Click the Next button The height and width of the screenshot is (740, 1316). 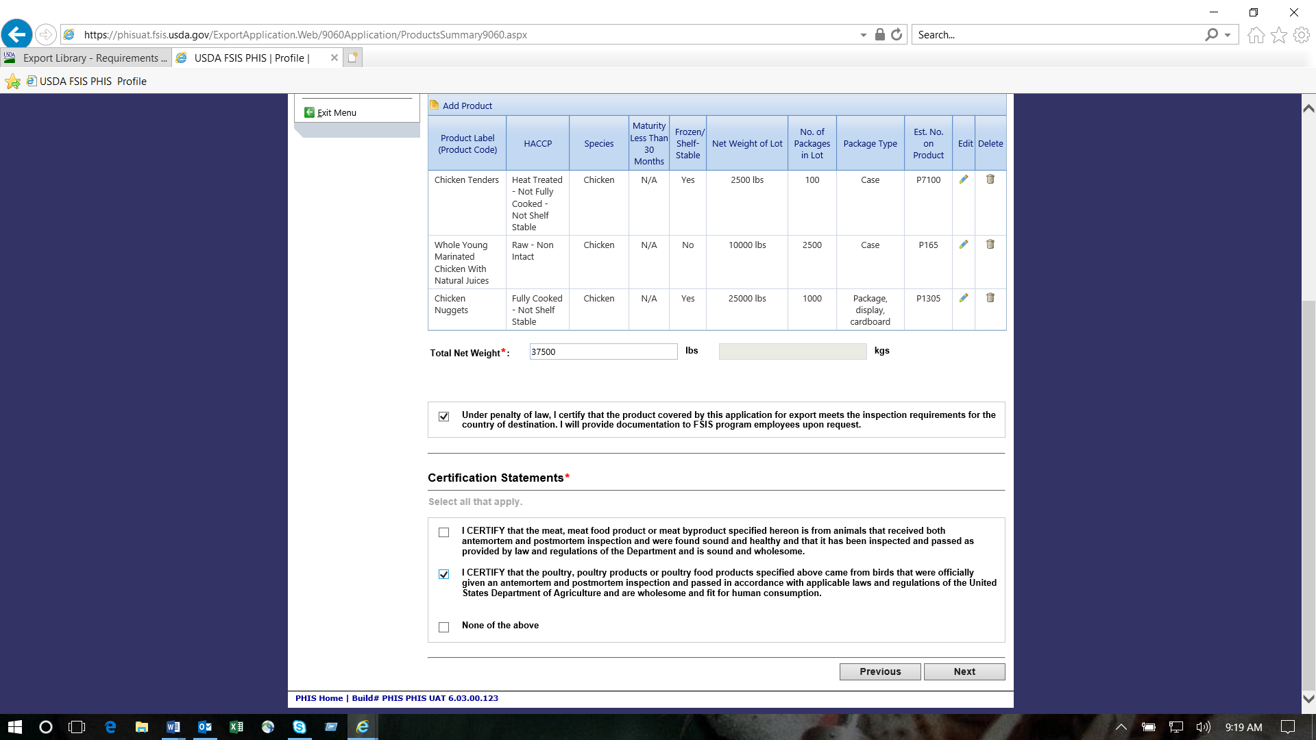coord(964,671)
